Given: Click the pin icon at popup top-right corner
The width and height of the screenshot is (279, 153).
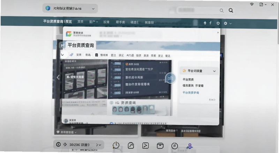Looking at the screenshot, I should click(218, 33).
